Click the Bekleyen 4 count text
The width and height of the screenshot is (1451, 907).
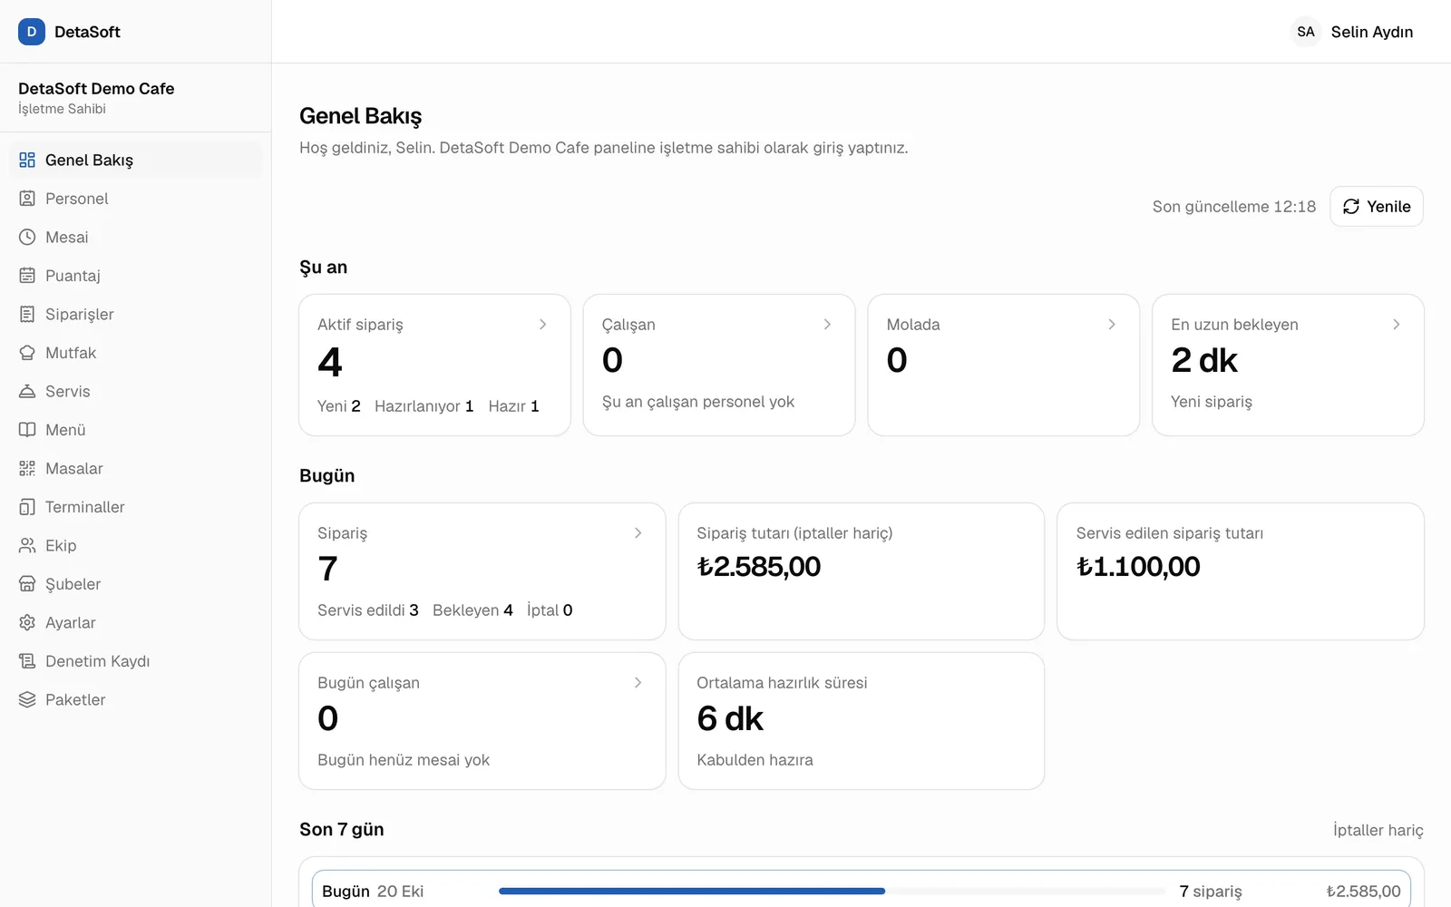(472, 610)
